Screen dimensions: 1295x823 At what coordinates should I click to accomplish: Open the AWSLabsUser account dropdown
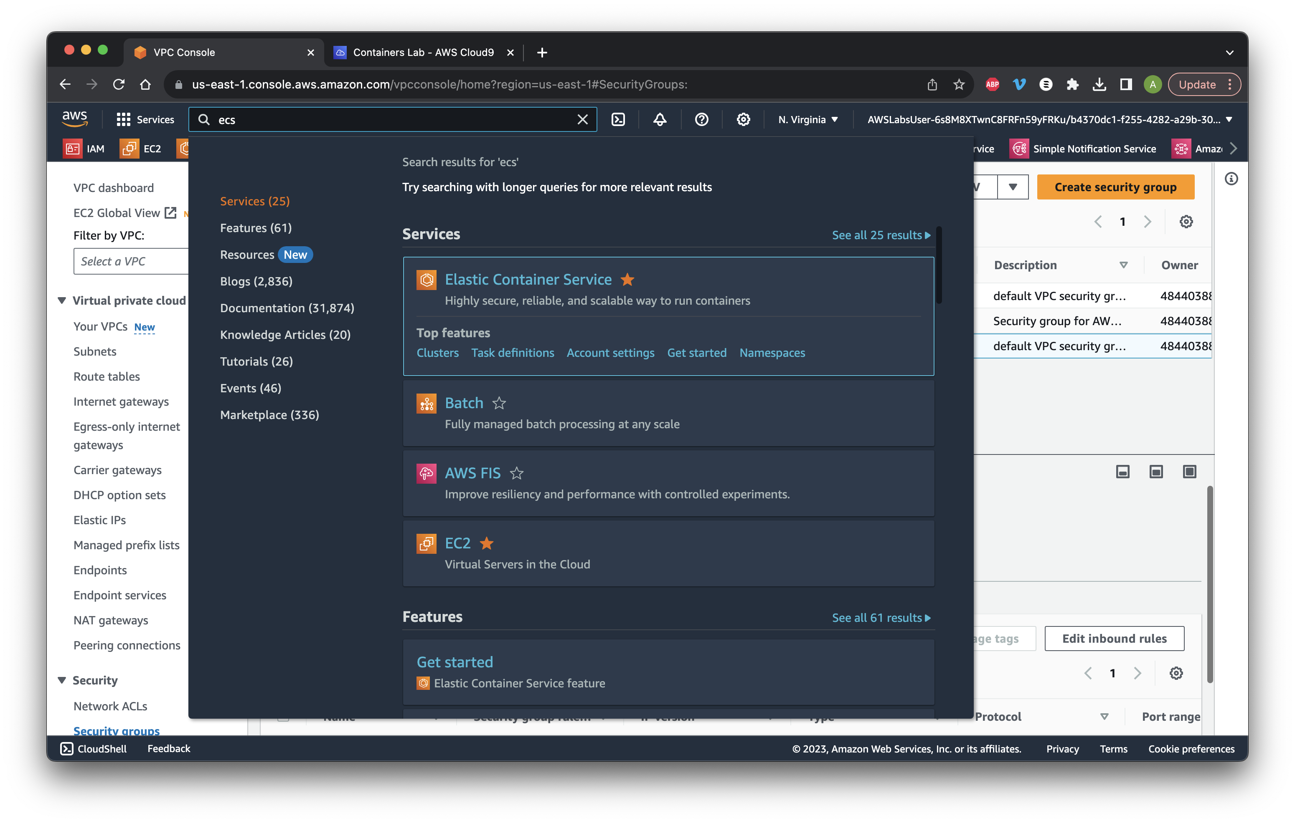[x=1049, y=119]
